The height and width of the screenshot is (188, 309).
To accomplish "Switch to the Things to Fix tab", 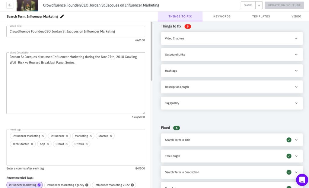I will pos(180,16).
